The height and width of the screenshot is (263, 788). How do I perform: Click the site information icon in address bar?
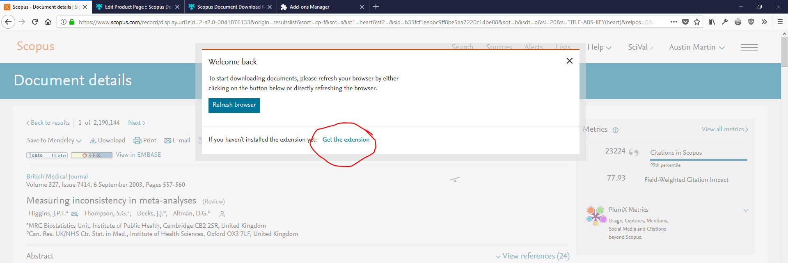(64, 22)
